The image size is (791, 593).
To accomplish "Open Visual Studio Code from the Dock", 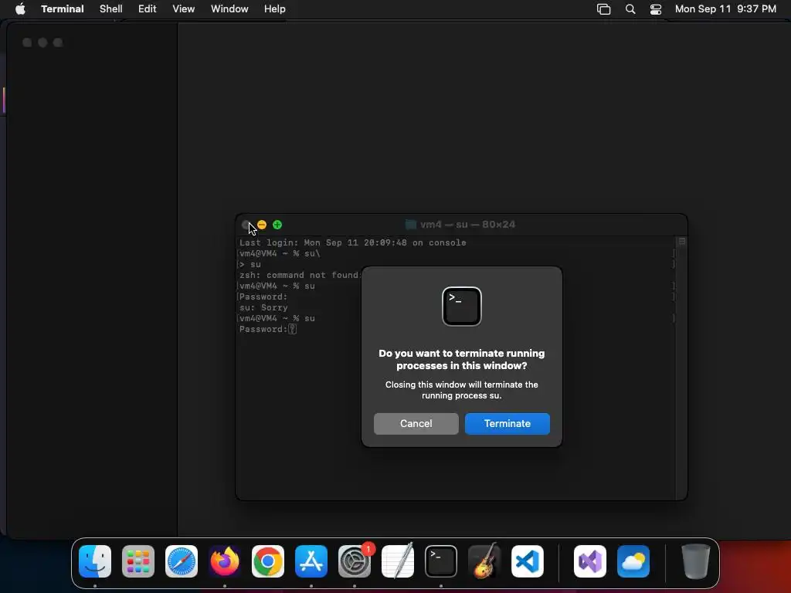I will pyautogui.click(x=528, y=561).
